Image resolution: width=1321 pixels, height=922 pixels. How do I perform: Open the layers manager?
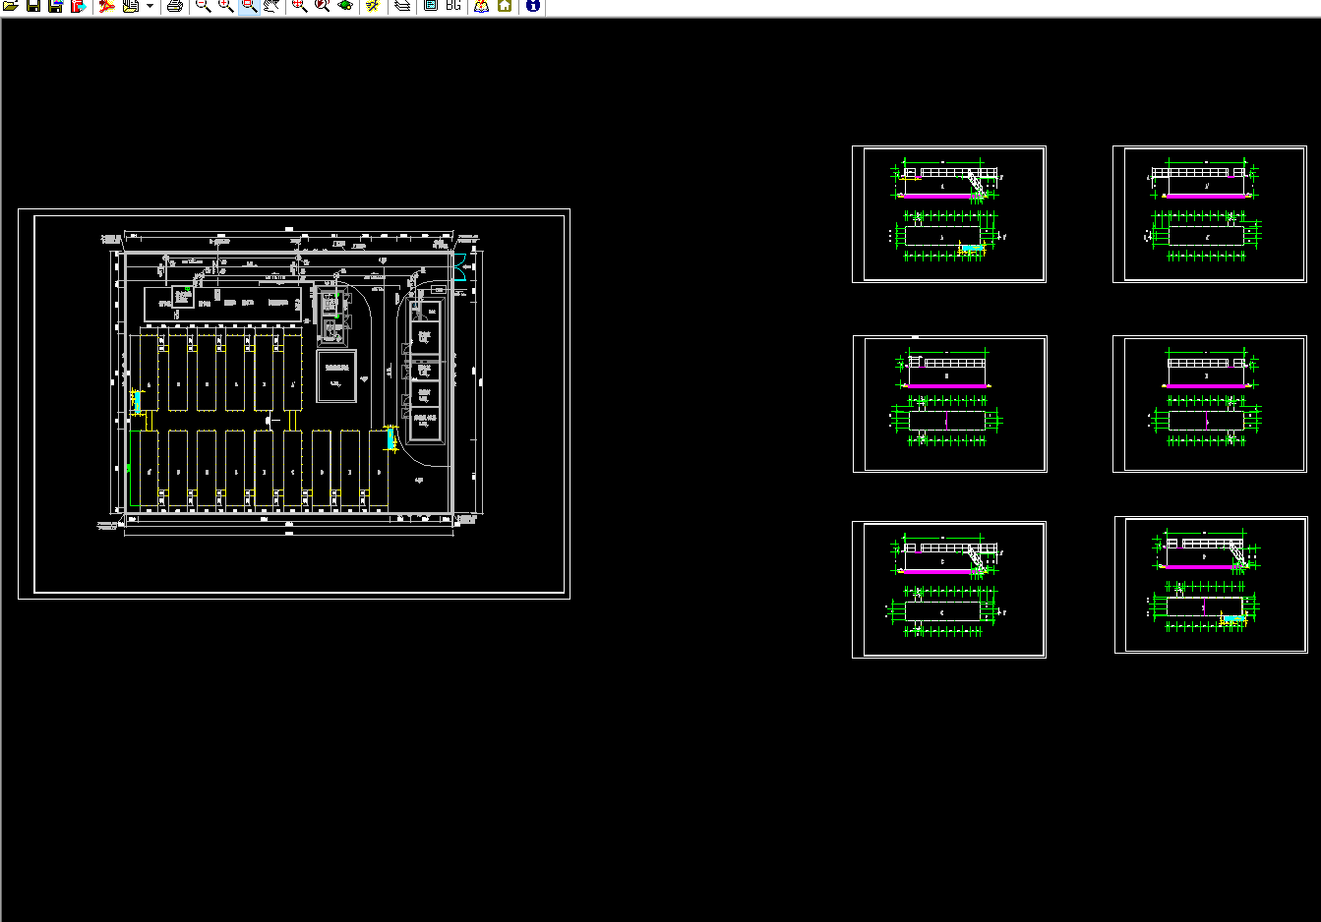pyautogui.click(x=402, y=6)
